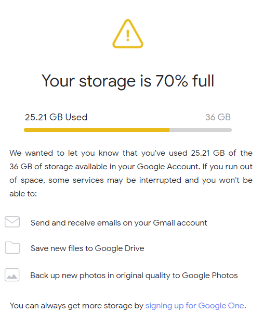Click 'You can always get more storage by' text
Image resolution: width=264 pixels, height=325 pixels.
[x=76, y=306]
